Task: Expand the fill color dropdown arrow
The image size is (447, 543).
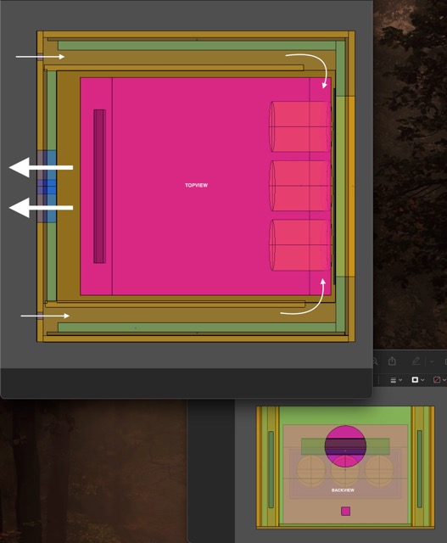Action: coord(444,380)
